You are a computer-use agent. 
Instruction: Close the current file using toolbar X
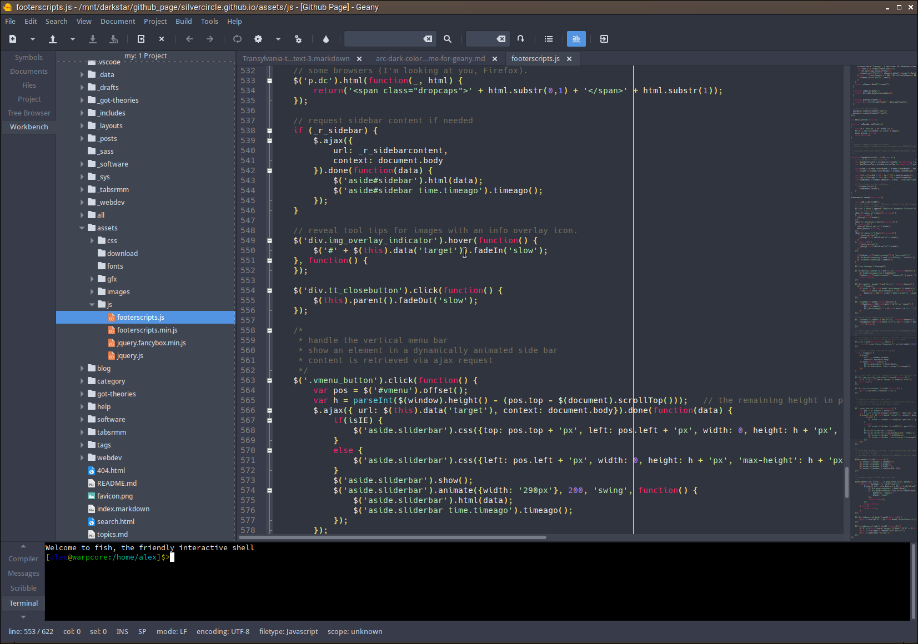click(x=162, y=39)
